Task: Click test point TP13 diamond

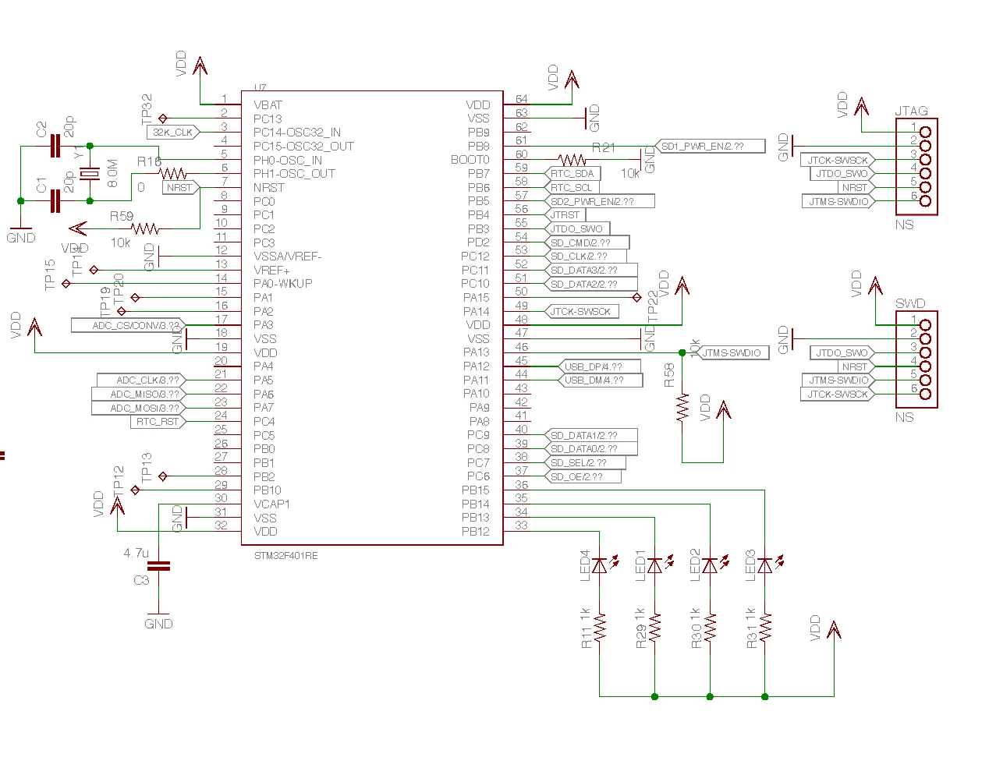Action: 163,476
